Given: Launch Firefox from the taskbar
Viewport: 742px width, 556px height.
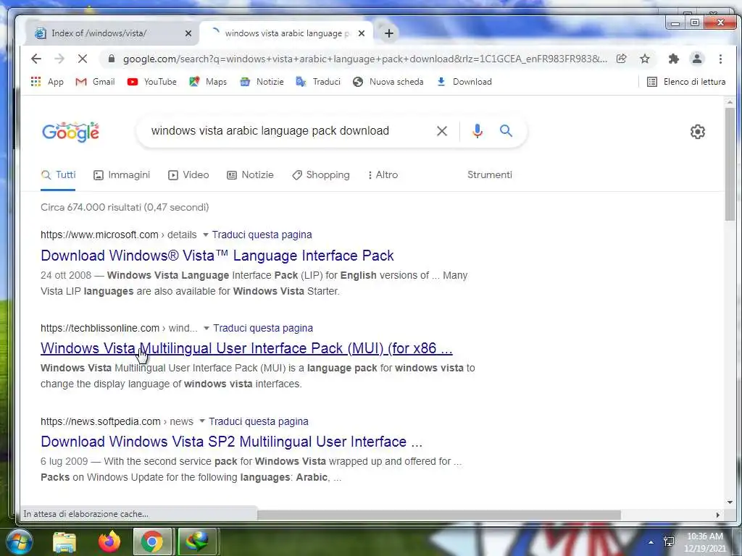Looking at the screenshot, I should tap(109, 542).
